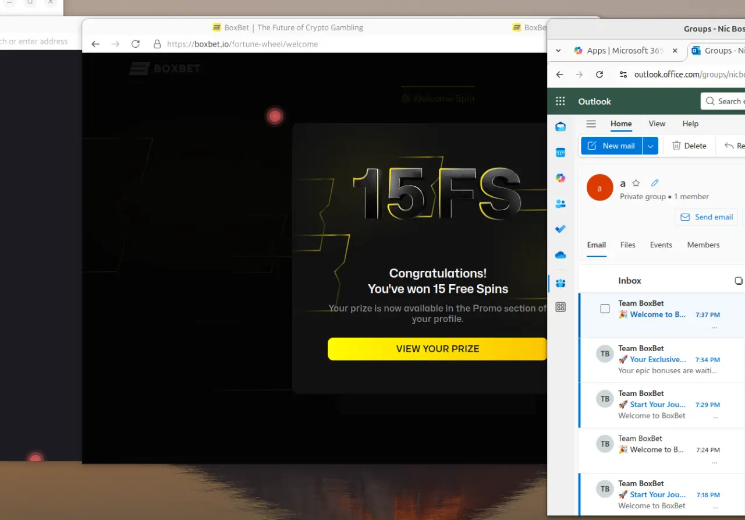Close the leftmost background window
Viewport: 745px width, 520px height.
tap(51, 2)
